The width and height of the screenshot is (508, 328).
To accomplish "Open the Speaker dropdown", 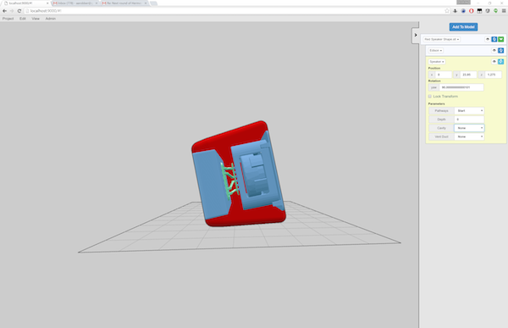I will coord(436,62).
